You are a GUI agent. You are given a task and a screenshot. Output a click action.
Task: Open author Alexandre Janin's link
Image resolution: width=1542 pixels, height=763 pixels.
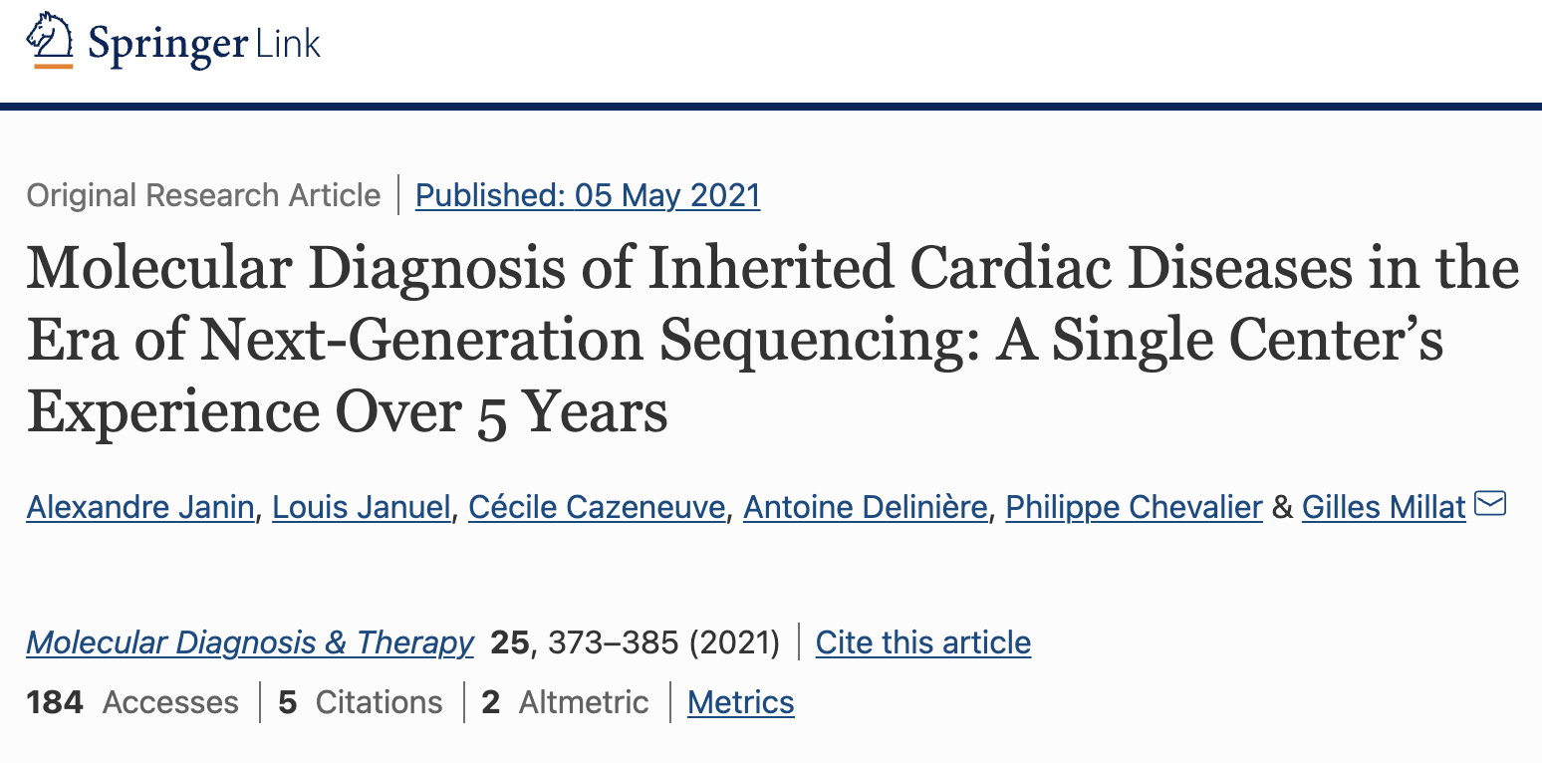pyautogui.click(x=140, y=507)
